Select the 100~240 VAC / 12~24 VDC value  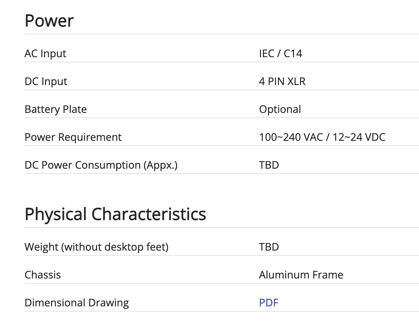tap(322, 137)
